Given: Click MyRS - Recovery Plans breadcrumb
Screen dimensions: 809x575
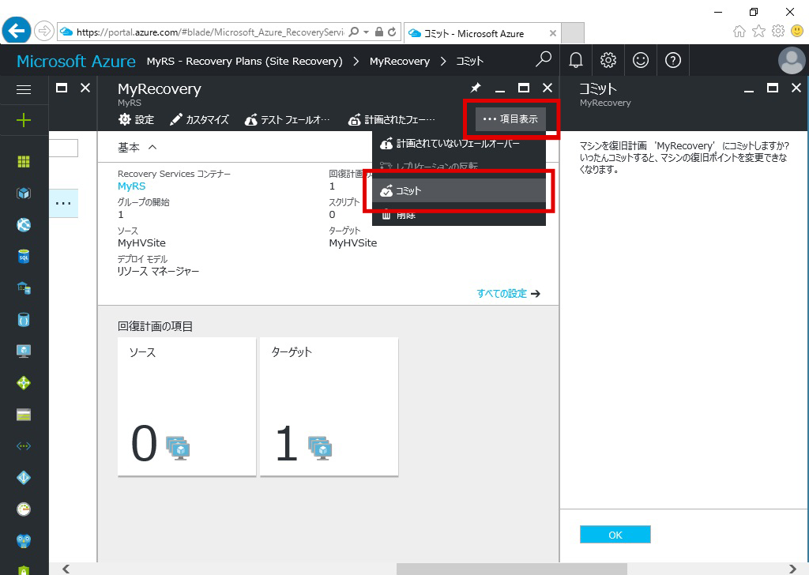Looking at the screenshot, I should pyautogui.click(x=245, y=61).
